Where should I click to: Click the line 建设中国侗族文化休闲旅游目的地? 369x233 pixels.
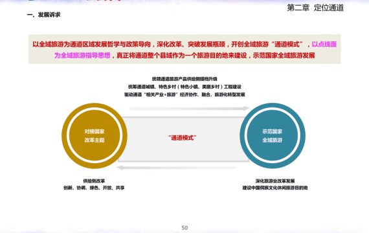pyautogui.click(x=275, y=188)
